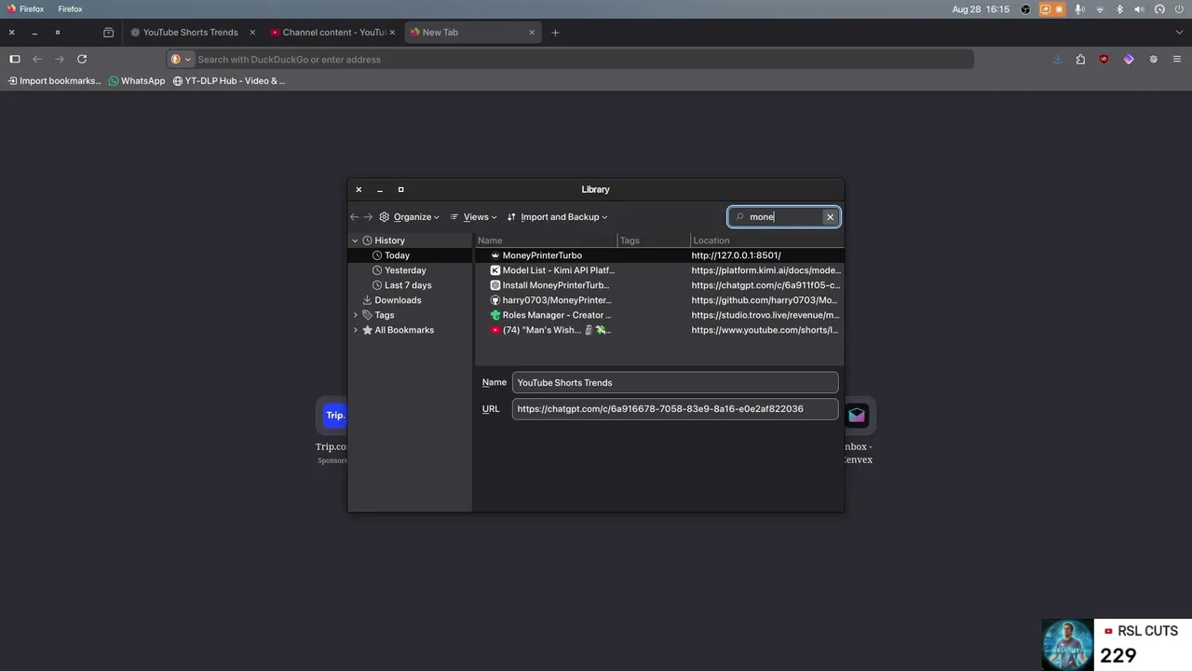
Task: Open the search engine dropdown chevron in address bar
Action: [187, 60]
